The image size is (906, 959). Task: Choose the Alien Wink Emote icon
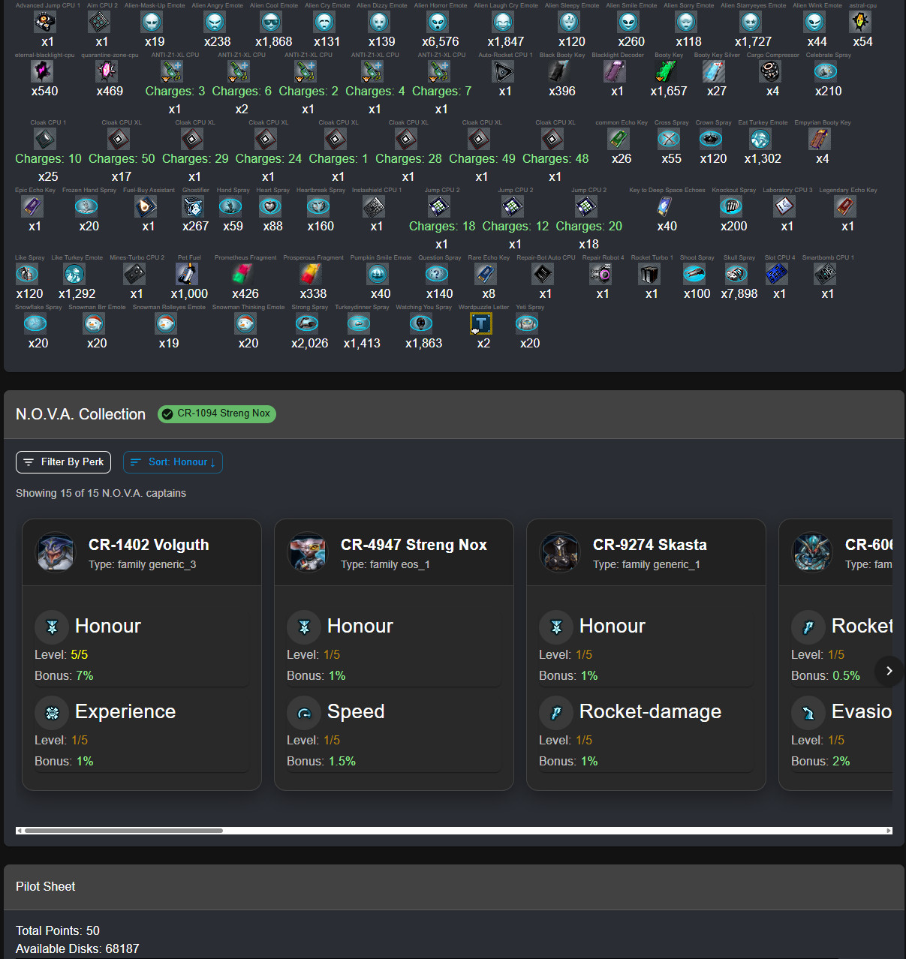pyautogui.click(x=814, y=23)
